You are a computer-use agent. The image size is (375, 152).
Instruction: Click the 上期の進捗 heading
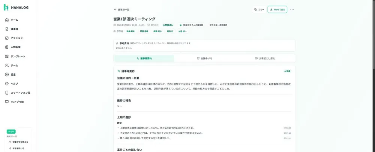(x=124, y=117)
